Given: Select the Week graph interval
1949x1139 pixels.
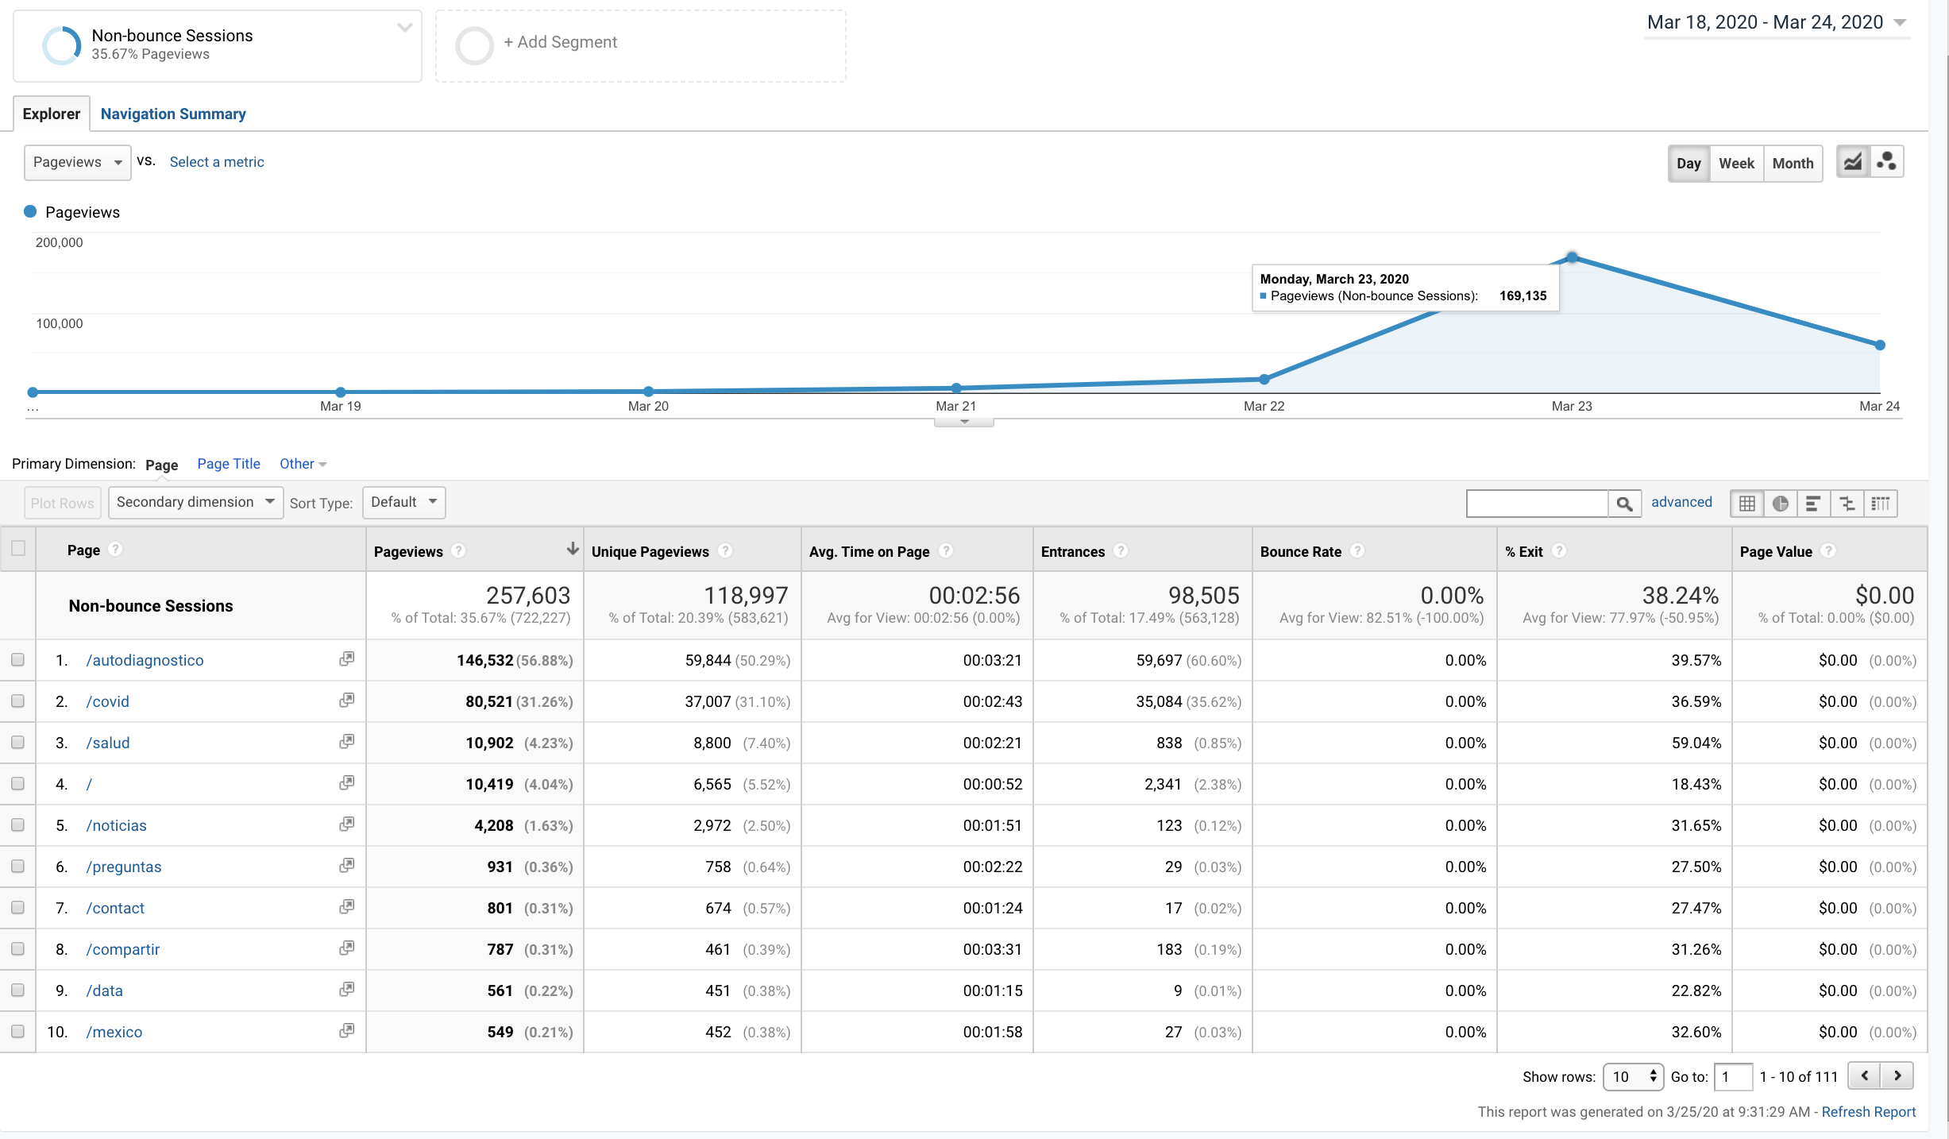Looking at the screenshot, I should pos(1736,164).
